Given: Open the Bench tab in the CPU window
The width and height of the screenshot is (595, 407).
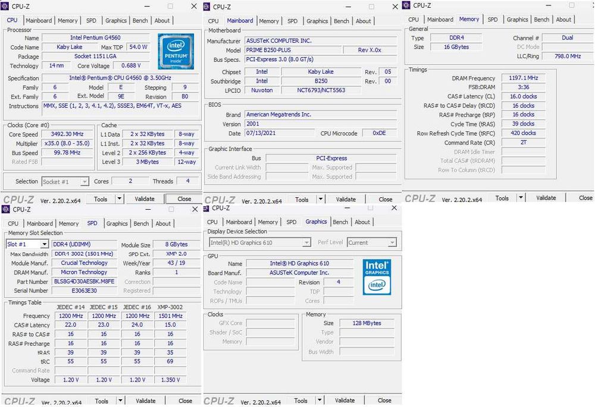Looking at the screenshot, I should coord(140,20).
